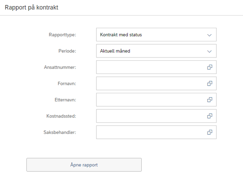This screenshot has height=179, width=243.
Task: Click the 'Rapporttype:' label
Action: pyautogui.click(x=62, y=35)
